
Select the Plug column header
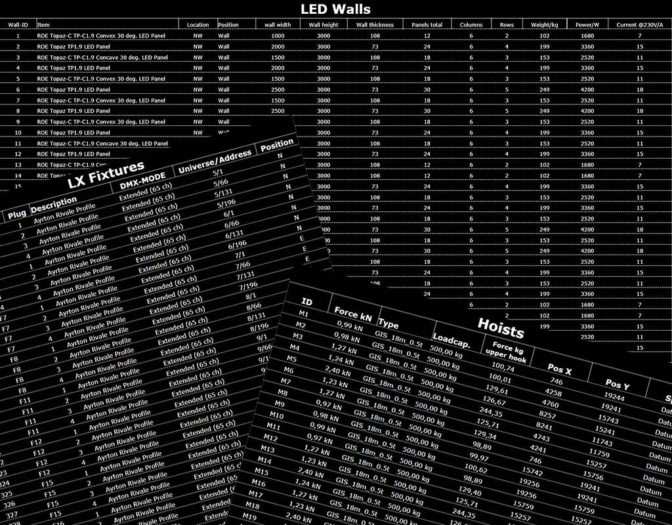point(17,213)
